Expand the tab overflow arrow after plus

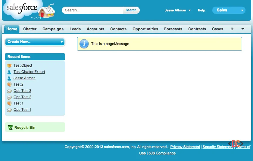(x=243, y=29)
